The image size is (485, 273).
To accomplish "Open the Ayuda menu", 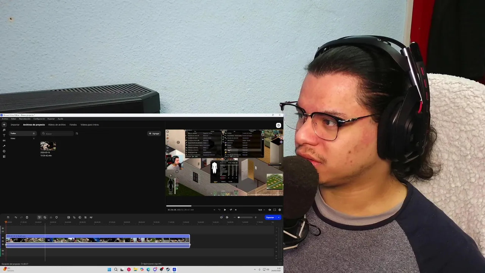I will click(60, 119).
